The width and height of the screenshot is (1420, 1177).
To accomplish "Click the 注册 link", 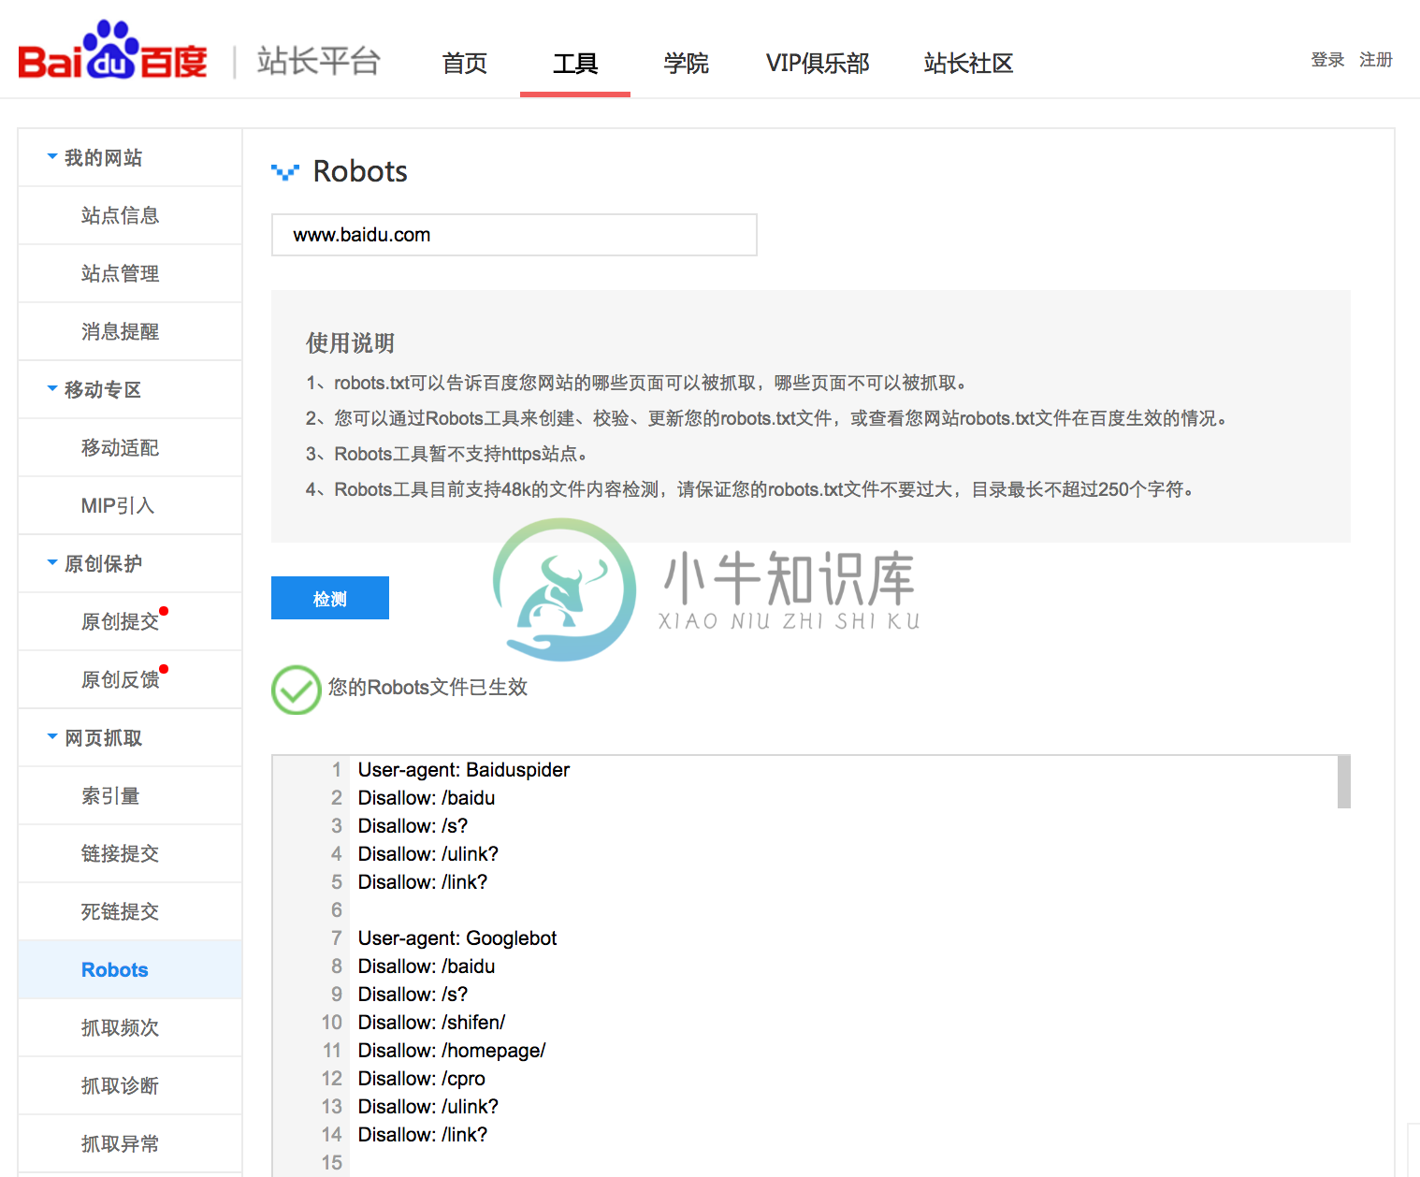I will 1376,60.
